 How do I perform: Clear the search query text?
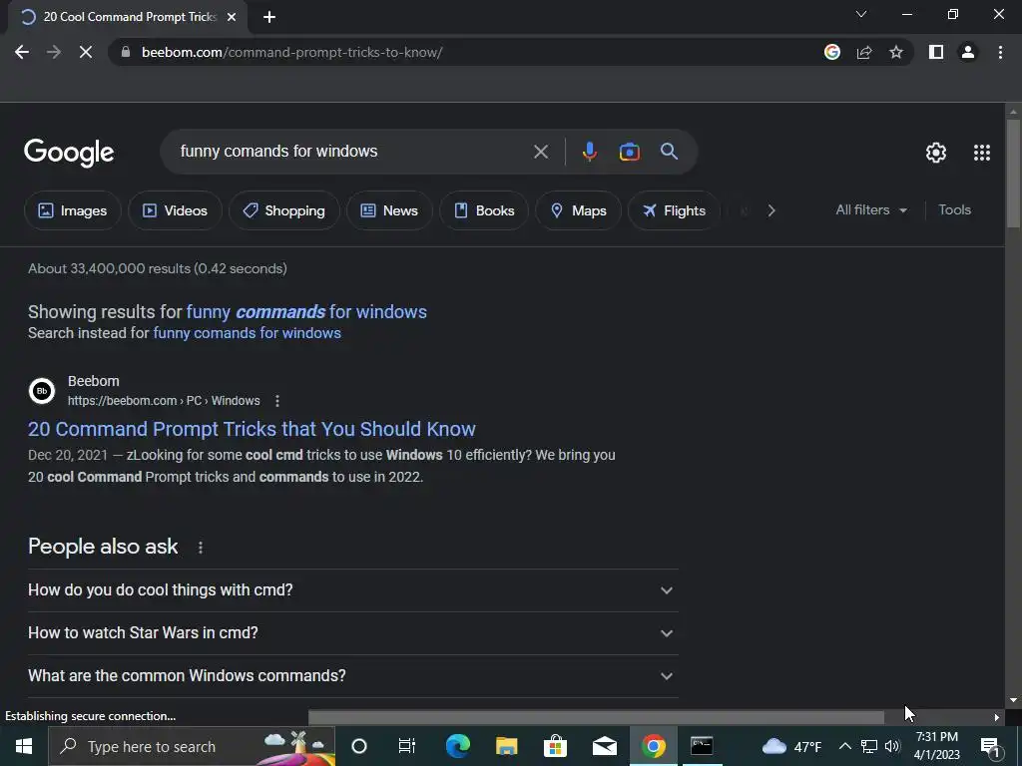point(541,152)
